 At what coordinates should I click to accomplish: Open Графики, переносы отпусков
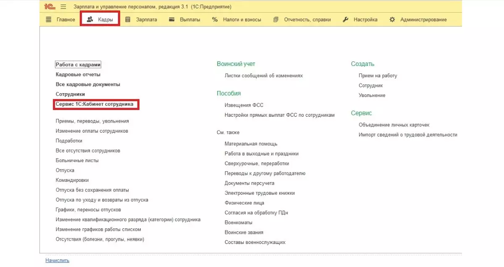click(x=89, y=210)
